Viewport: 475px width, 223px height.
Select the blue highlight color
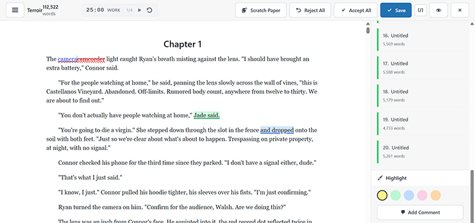tap(409, 195)
